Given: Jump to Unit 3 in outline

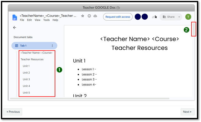Looking at the screenshot, I should [26, 79].
